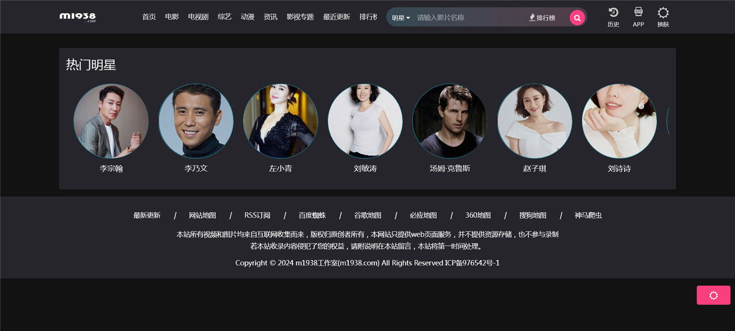Click the 换肤 skin switch icon

pos(663,17)
